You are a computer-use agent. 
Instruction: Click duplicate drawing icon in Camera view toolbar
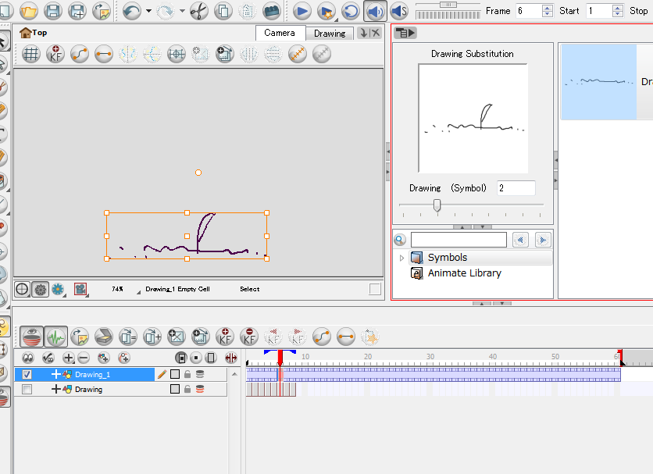point(225,54)
